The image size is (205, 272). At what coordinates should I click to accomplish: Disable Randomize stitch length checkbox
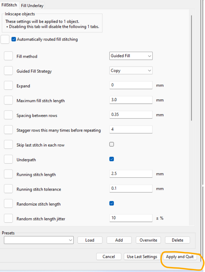[112, 203]
